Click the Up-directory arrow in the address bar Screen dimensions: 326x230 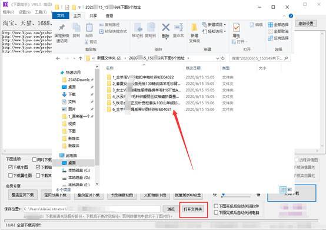pyautogui.click(x=81, y=58)
